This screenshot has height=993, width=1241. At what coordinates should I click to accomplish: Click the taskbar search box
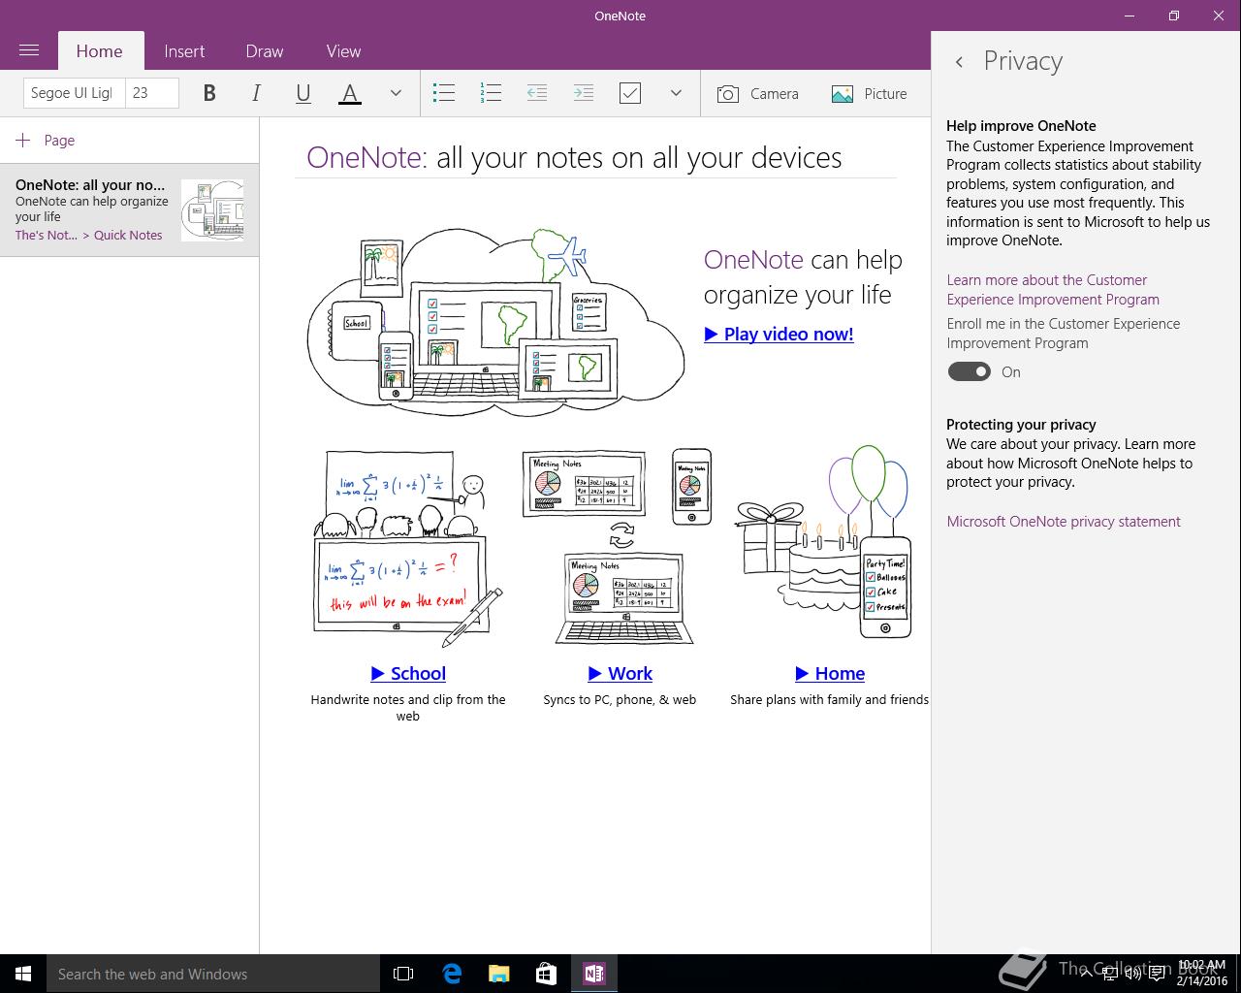[213, 974]
